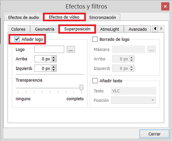The image size is (172, 141).
Task: Increase the logo Izquierda value with up arrow
Action: (x=54, y=67)
